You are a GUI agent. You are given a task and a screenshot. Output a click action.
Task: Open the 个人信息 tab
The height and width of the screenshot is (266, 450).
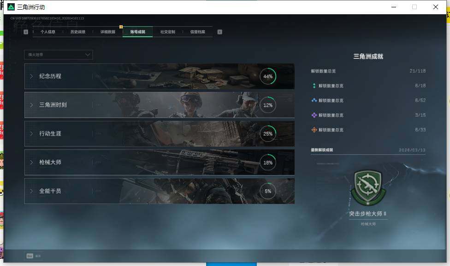pos(48,32)
